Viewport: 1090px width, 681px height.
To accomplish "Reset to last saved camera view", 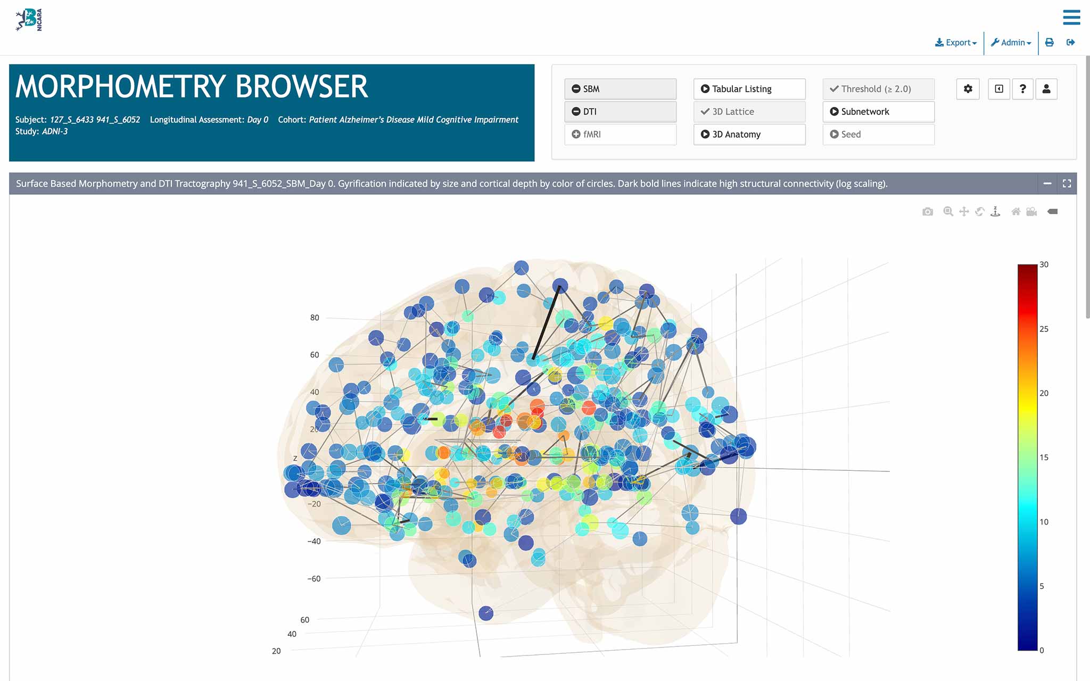I will (x=1031, y=212).
